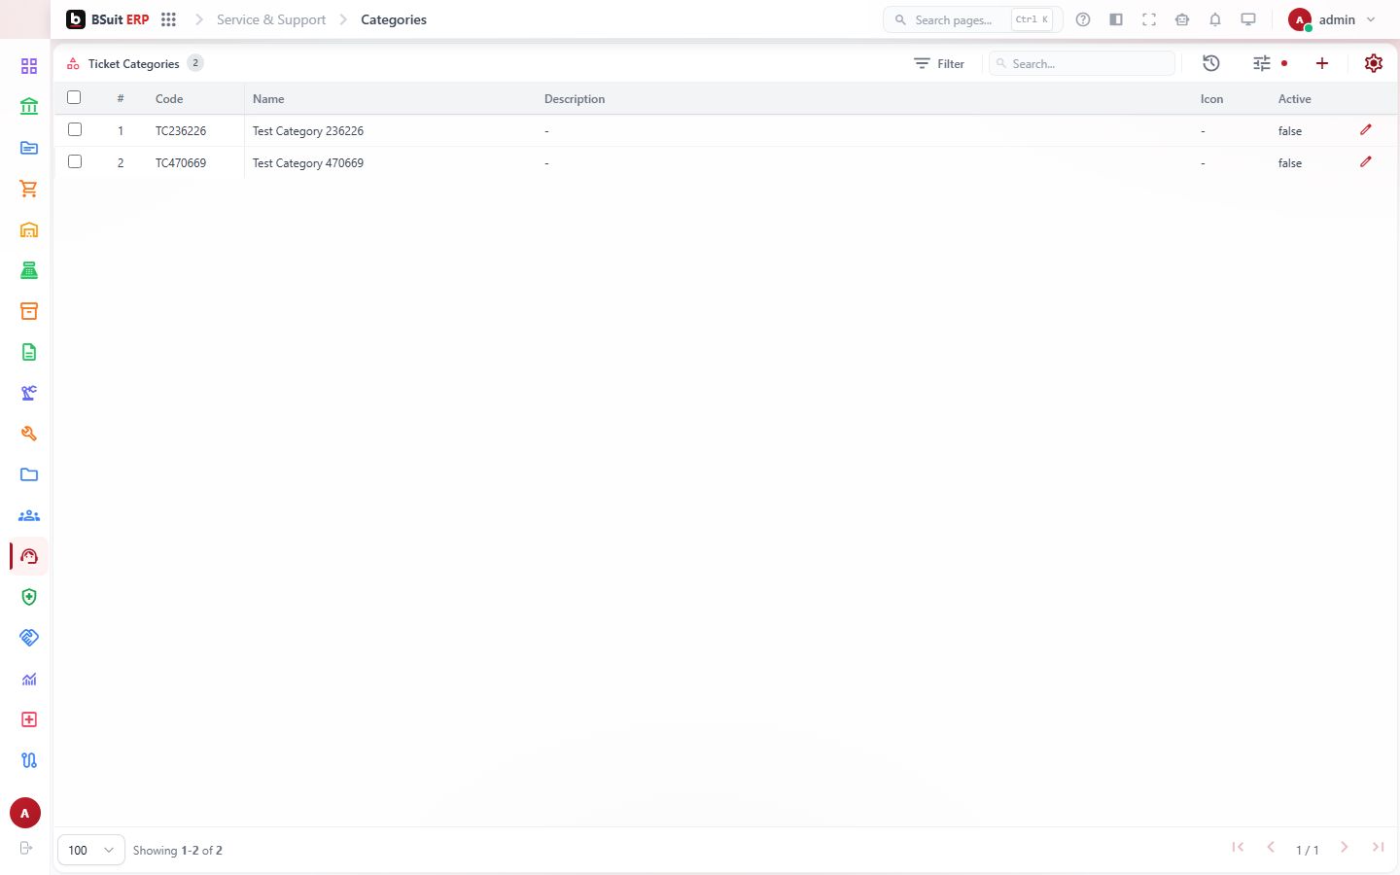Click the Categories breadcrumb
The image size is (1400, 875).
pyautogui.click(x=394, y=19)
